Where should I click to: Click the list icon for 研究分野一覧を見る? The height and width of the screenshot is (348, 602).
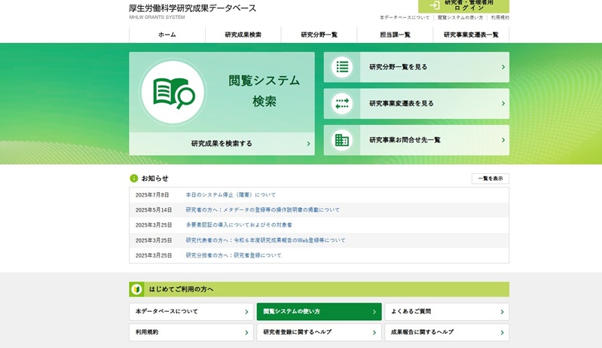pyautogui.click(x=342, y=67)
